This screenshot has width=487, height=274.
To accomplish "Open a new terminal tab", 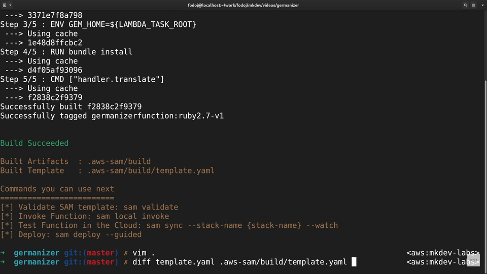I will pos(5,5).
